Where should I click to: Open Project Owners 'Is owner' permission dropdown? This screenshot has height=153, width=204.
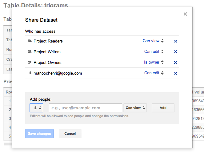point(154,62)
